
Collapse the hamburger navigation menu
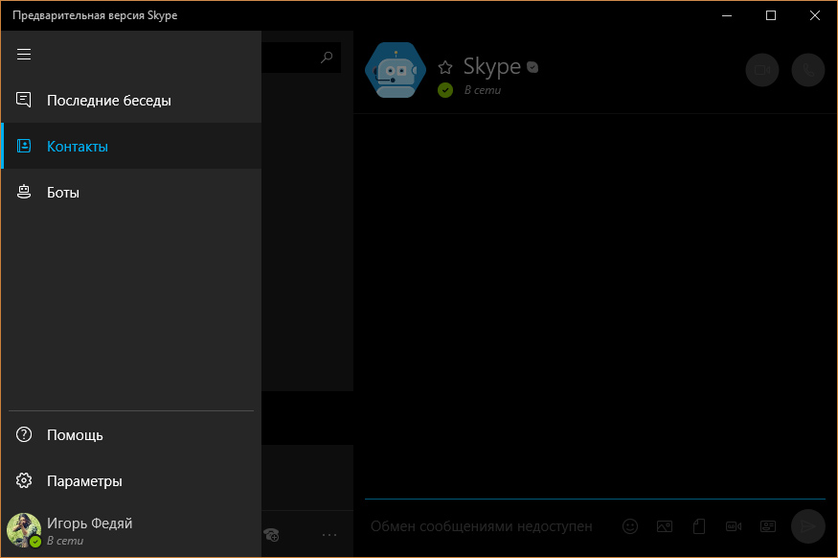[24, 55]
